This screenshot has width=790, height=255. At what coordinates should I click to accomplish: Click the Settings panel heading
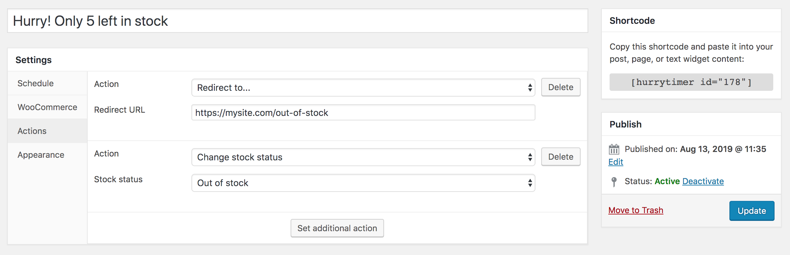[34, 60]
